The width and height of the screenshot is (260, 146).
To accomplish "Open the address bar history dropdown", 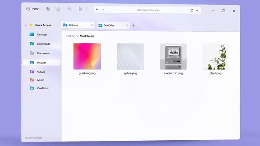I will pyautogui.click(x=197, y=11).
